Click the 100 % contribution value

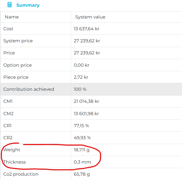[x=80, y=89]
